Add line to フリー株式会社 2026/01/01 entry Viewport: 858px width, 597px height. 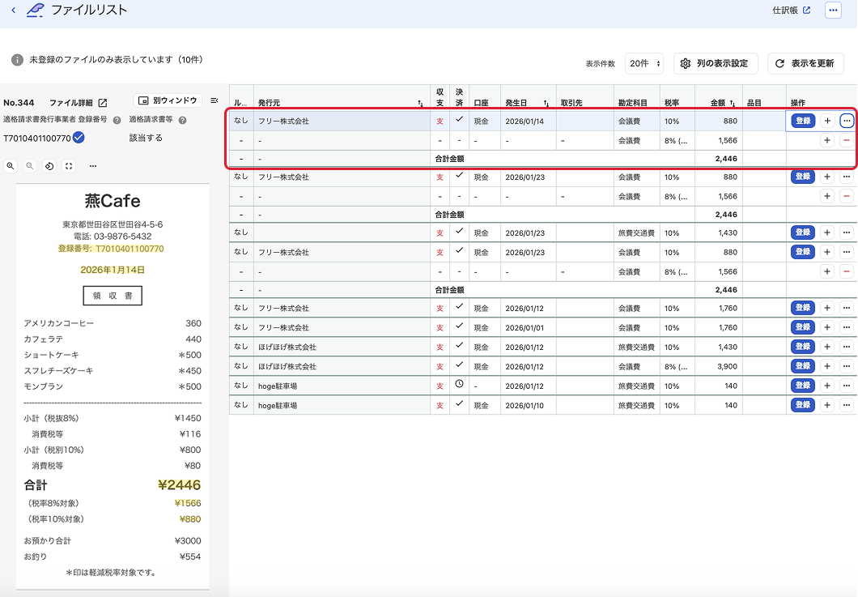tap(827, 327)
